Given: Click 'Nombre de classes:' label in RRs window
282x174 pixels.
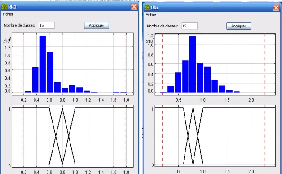Looking at the screenshot, I should pos(163,26).
